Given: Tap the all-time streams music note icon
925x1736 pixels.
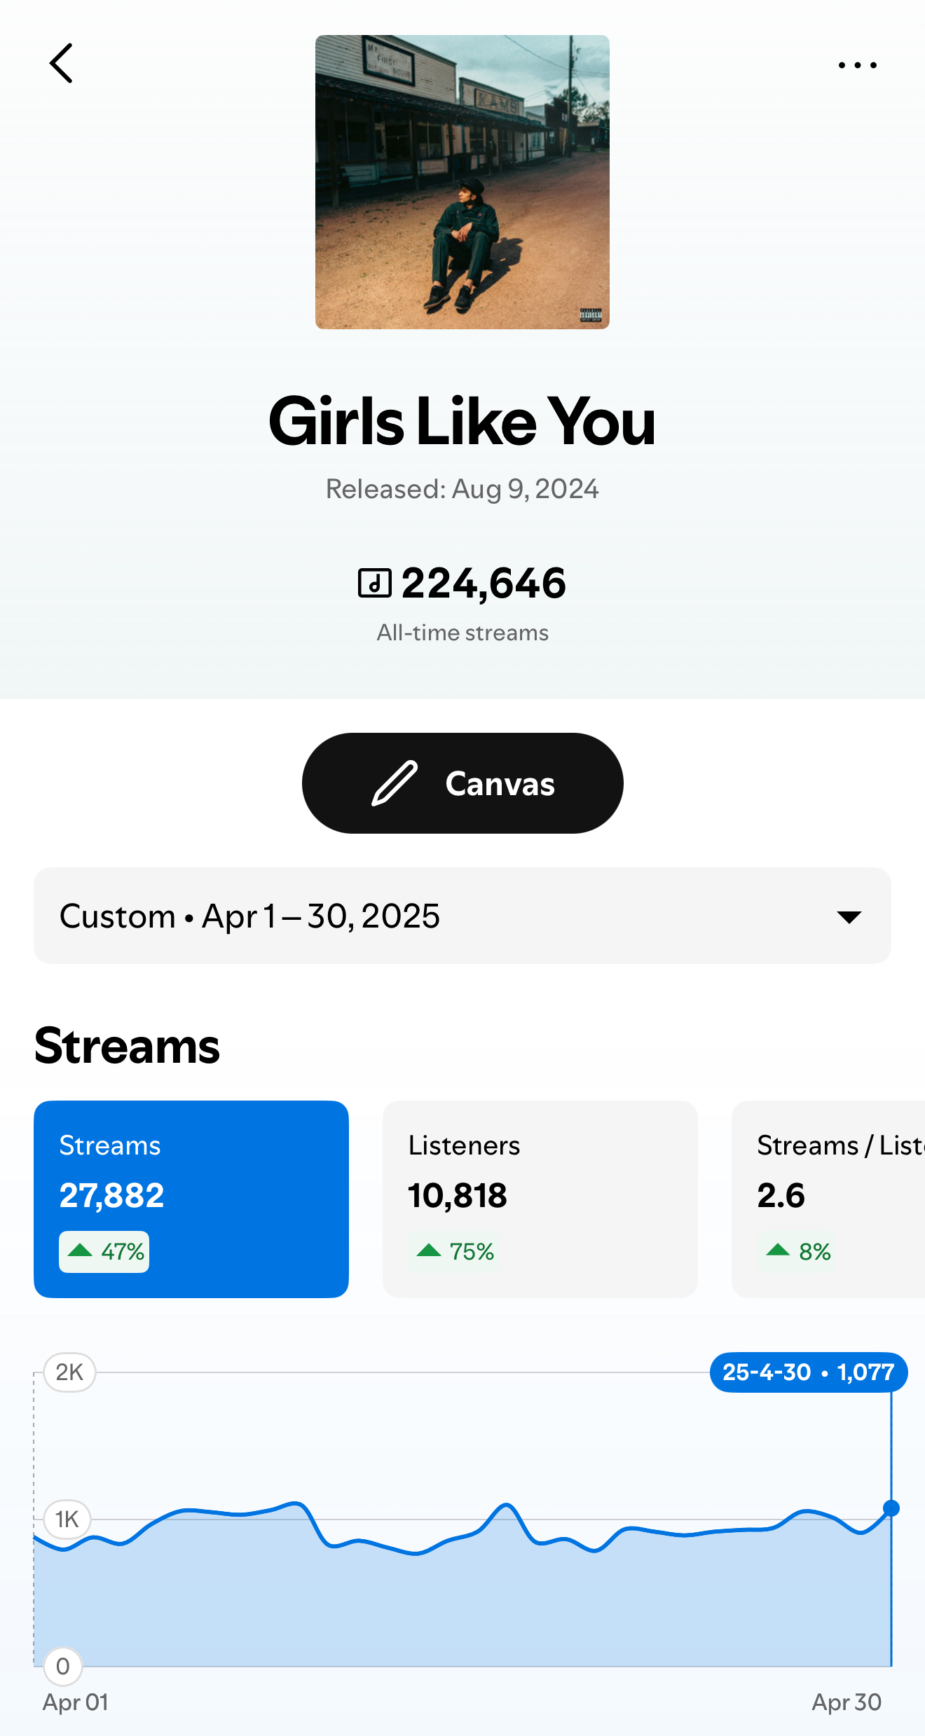Looking at the screenshot, I should coord(375,583).
